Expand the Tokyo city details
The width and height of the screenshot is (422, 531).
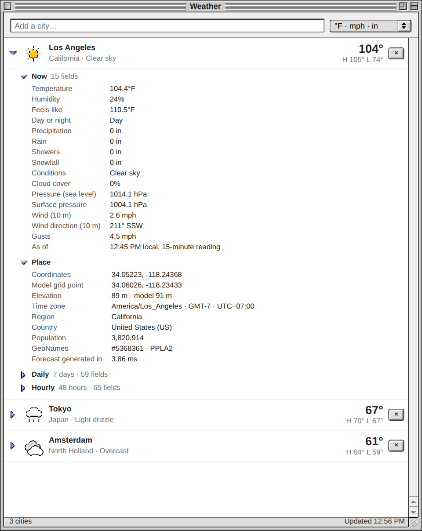pyautogui.click(x=13, y=415)
